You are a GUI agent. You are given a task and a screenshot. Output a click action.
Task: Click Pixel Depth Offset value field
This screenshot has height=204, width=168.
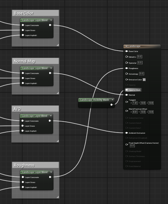[x=132, y=146]
